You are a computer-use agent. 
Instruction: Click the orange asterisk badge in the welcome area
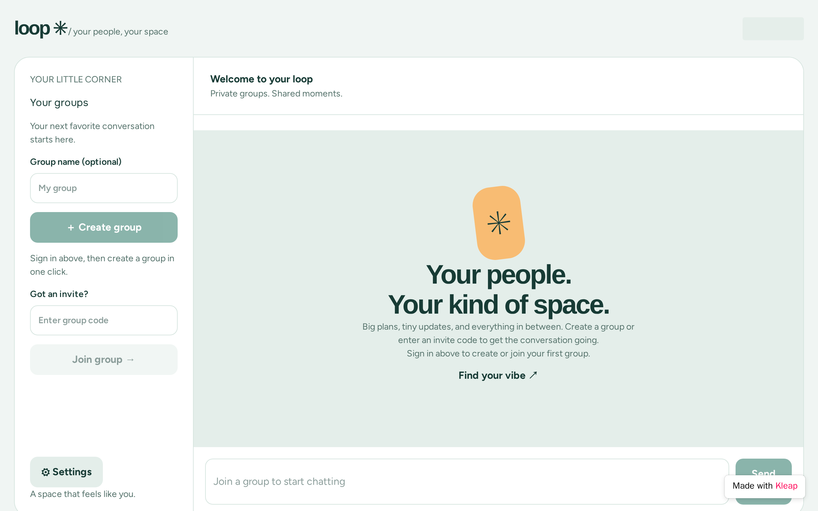498,223
